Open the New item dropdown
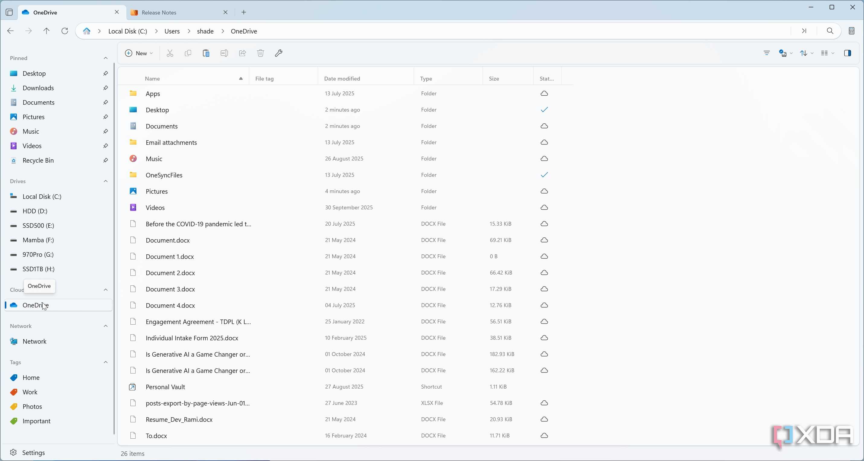The height and width of the screenshot is (461, 864). (x=139, y=53)
